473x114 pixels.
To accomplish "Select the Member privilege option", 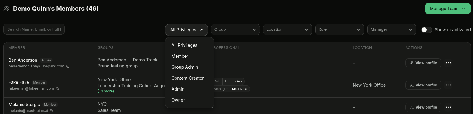I will [190, 56].
